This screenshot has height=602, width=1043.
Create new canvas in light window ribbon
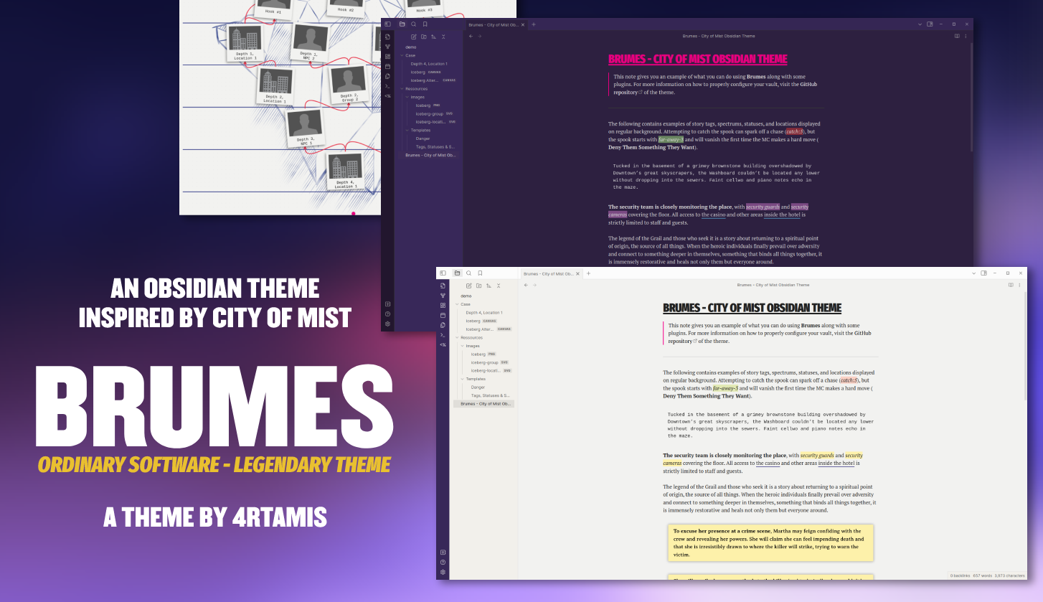[443, 305]
